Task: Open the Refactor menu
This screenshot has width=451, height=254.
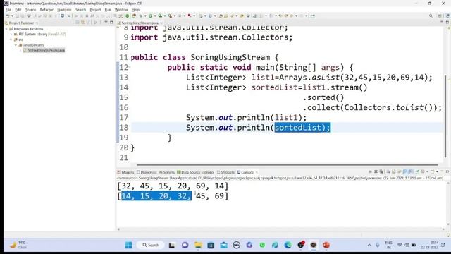Action: coord(47,10)
